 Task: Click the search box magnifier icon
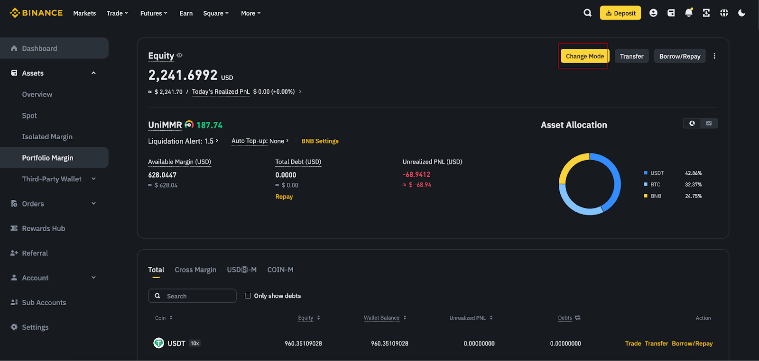[157, 296]
